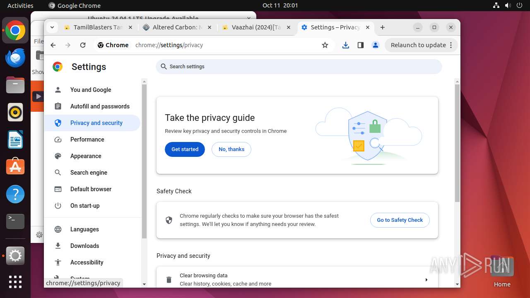Click the Appearance palette icon
The width and height of the screenshot is (530, 298).
[58, 156]
